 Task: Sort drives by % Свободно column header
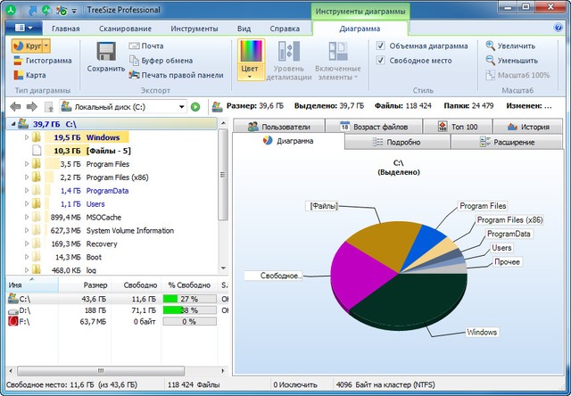click(x=189, y=285)
